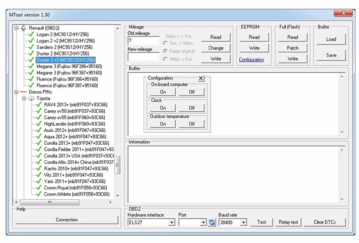The image size is (359, 243).
Task: Collapse the Toyota tree node
Action: pos(24,98)
